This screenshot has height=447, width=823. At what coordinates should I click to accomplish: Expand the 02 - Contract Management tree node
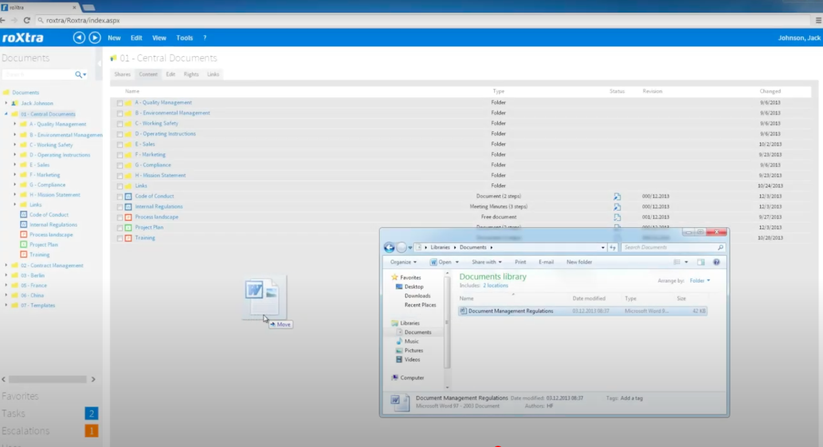(6, 265)
